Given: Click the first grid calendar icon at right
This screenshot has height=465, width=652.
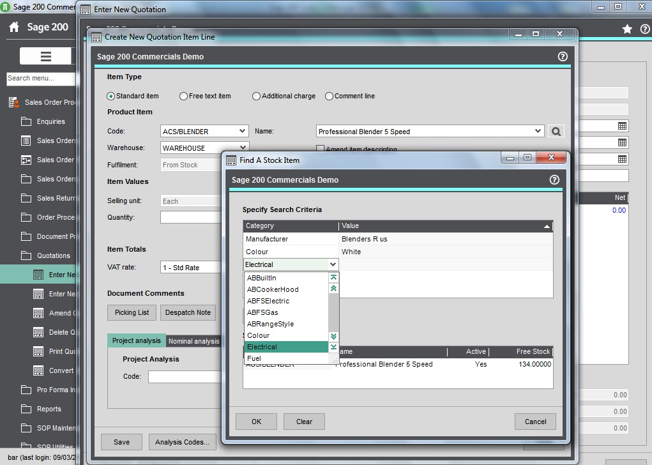Looking at the screenshot, I should click(x=622, y=126).
